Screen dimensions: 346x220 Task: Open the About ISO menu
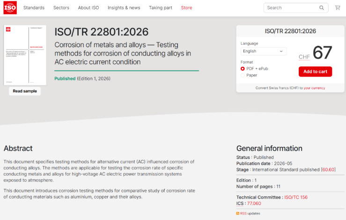[x=88, y=8]
